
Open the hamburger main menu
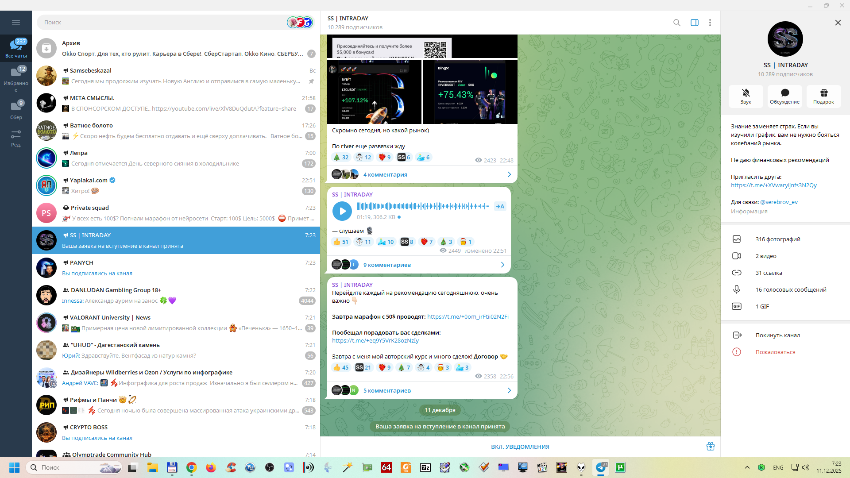click(x=16, y=23)
